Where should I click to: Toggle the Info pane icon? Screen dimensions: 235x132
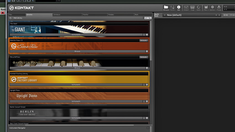(x=179, y=8)
